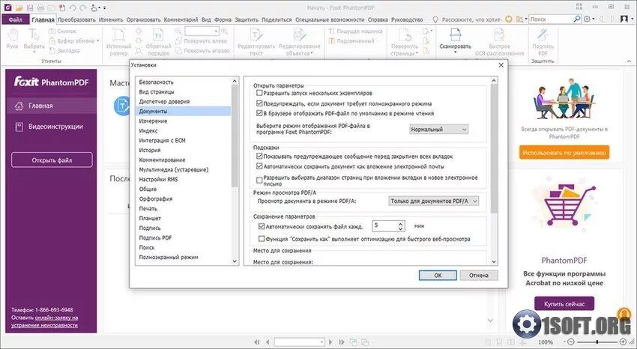Screen dimensions: 637x349
Task: Click Пишущая машинка typewriter tool
Action: [355, 31]
